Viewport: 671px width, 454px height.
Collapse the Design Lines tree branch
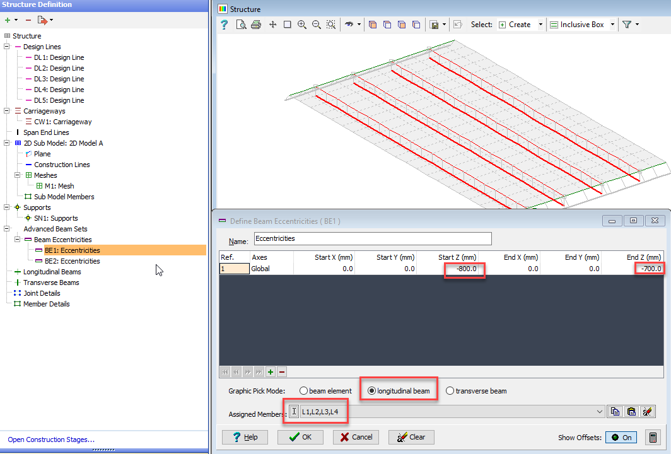6,46
